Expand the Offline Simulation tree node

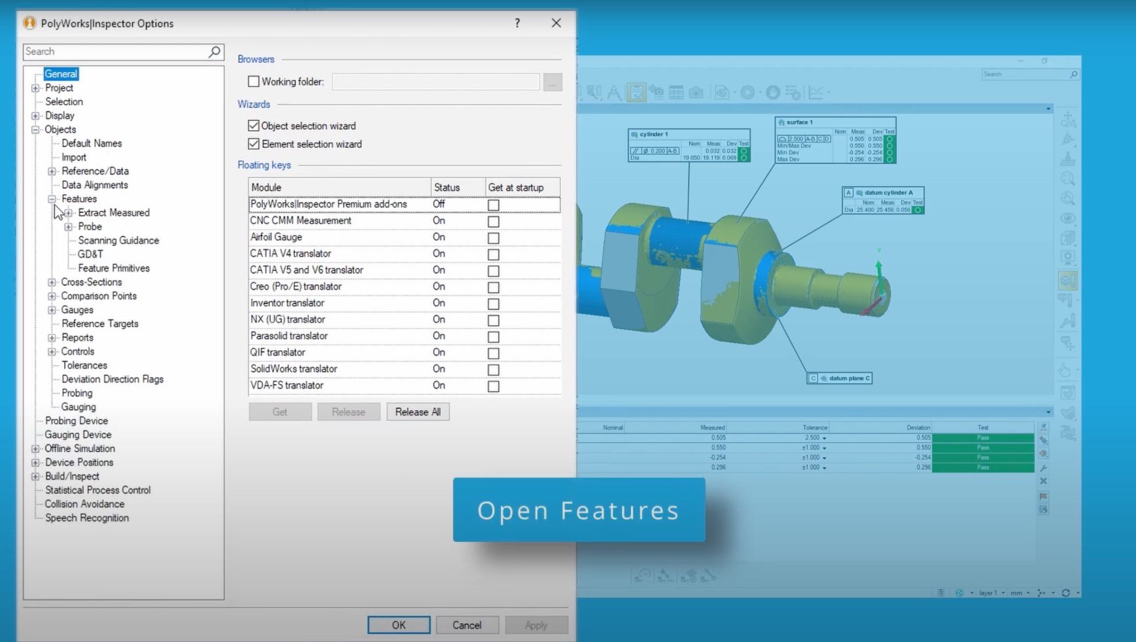click(35, 448)
